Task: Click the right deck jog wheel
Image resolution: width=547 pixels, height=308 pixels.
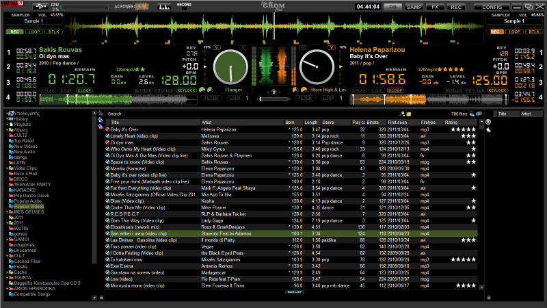Action: click(x=317, y=67)
